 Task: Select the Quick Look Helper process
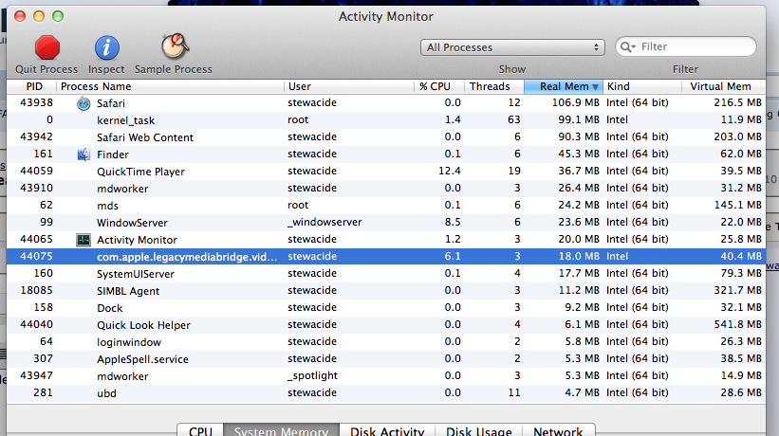coord(386,325)
